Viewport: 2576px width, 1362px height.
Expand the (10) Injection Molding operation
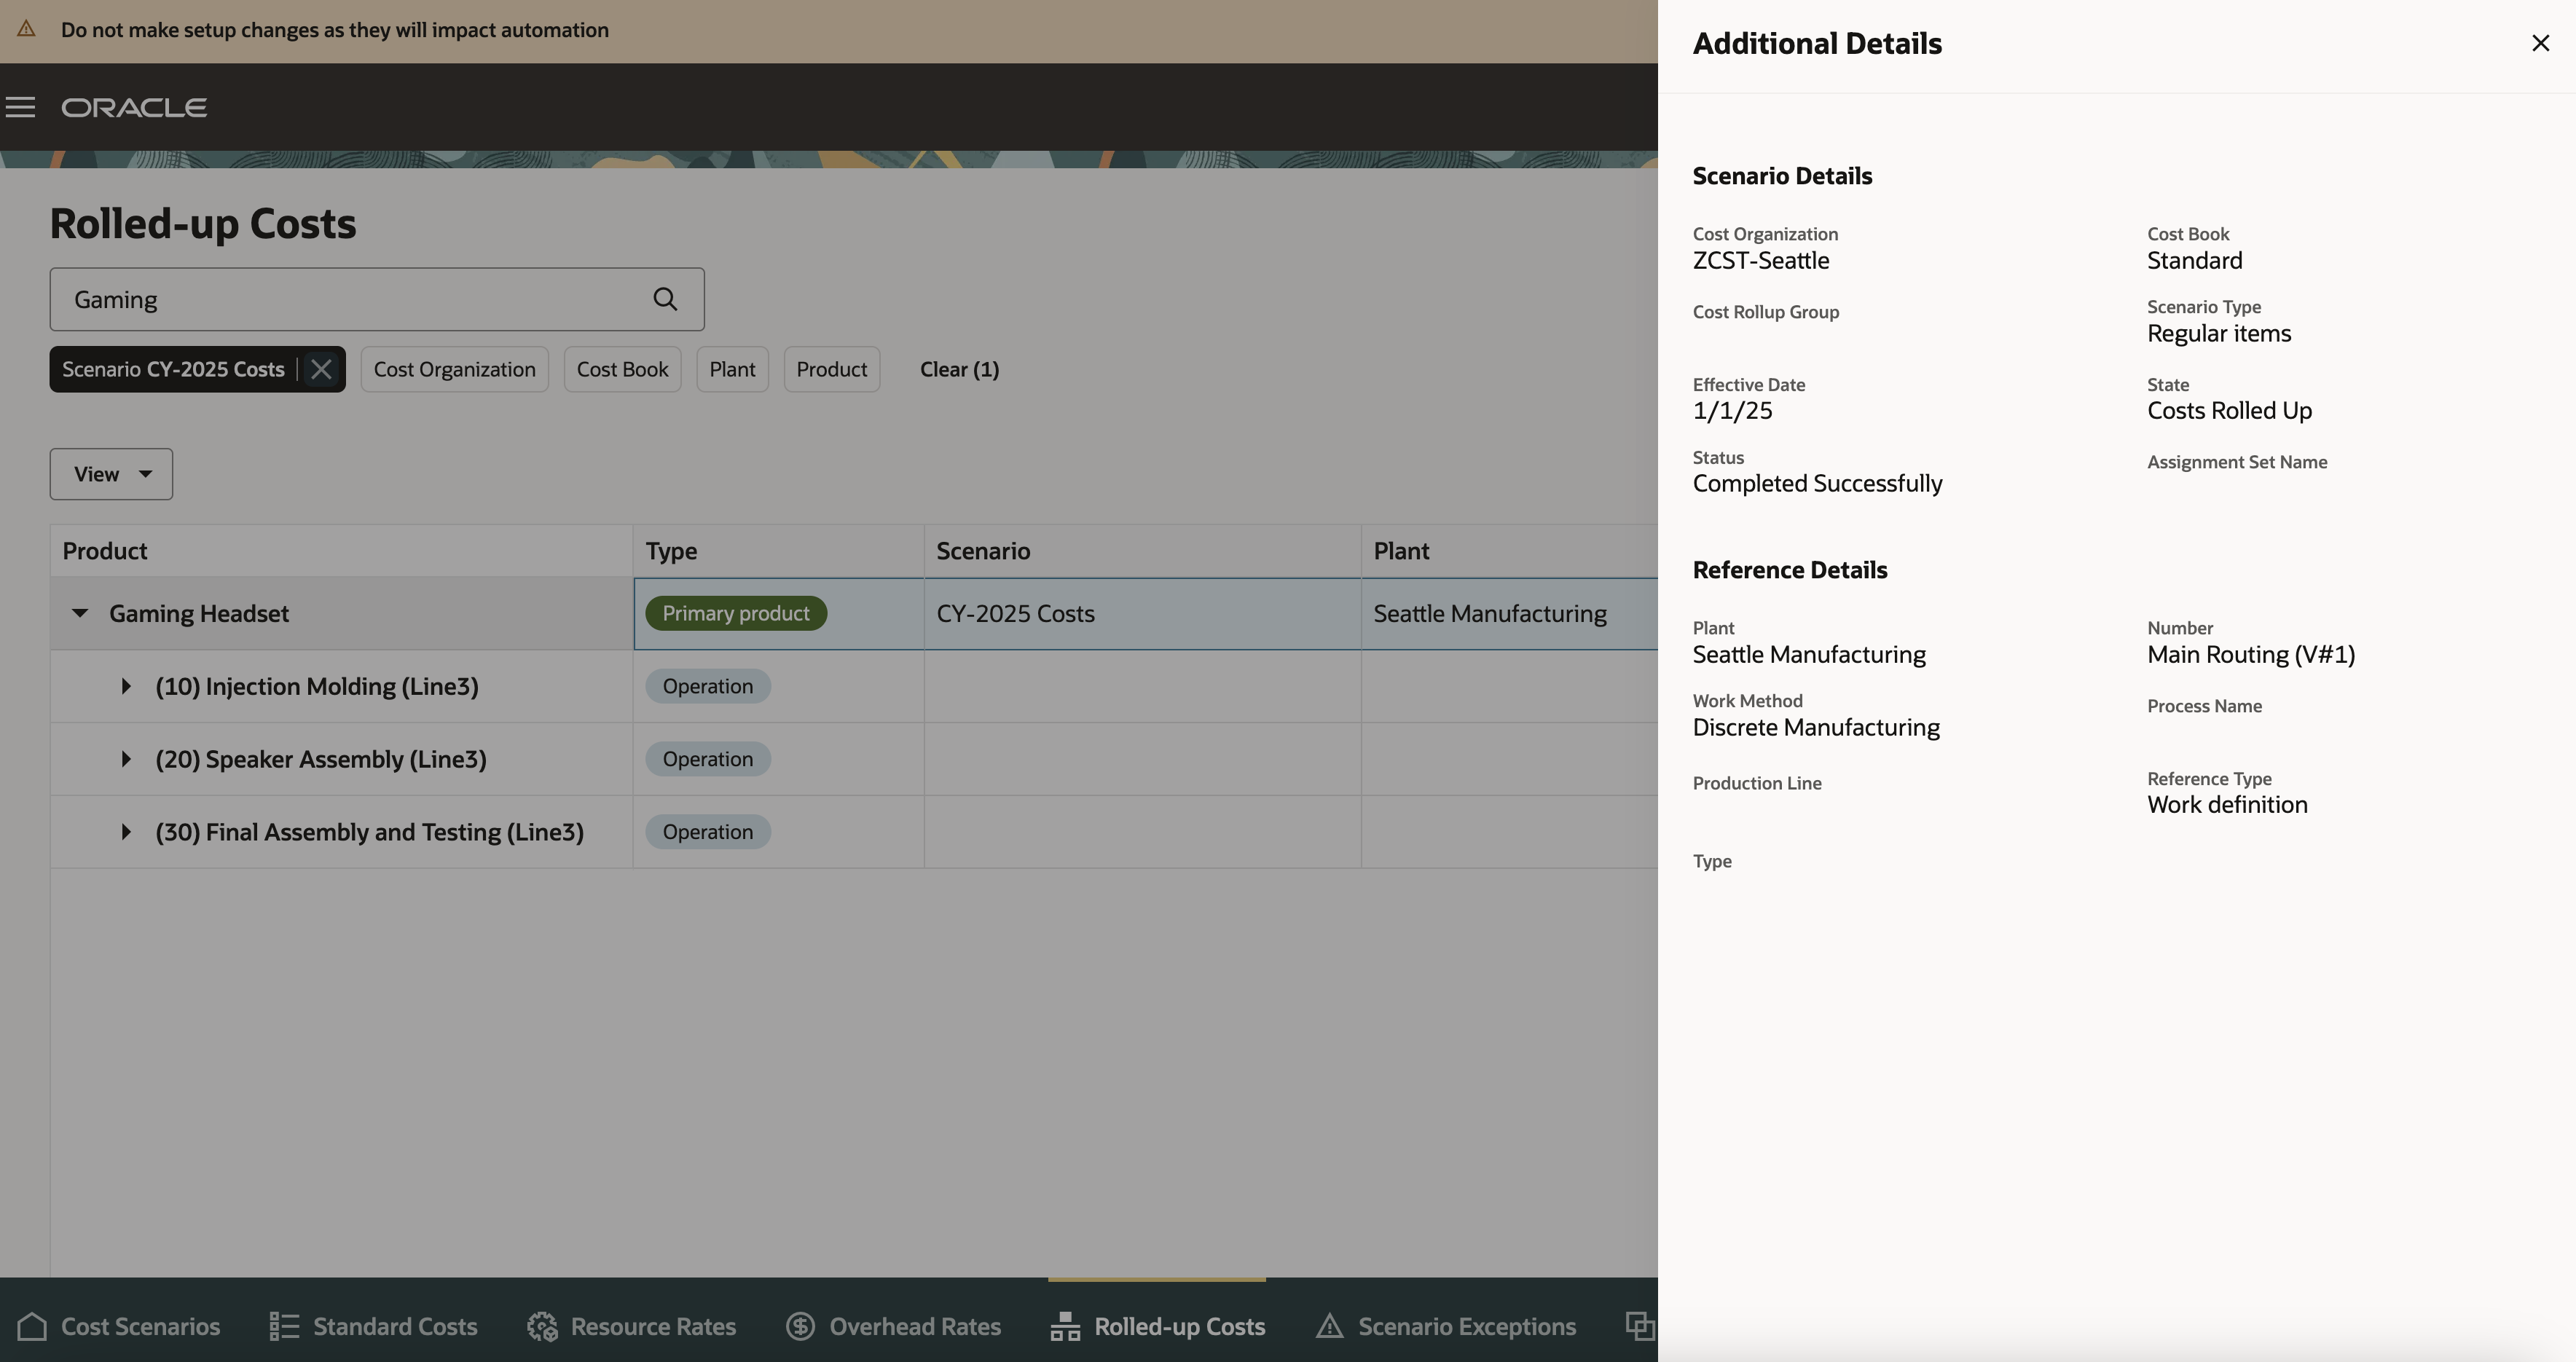click(126, 686)
